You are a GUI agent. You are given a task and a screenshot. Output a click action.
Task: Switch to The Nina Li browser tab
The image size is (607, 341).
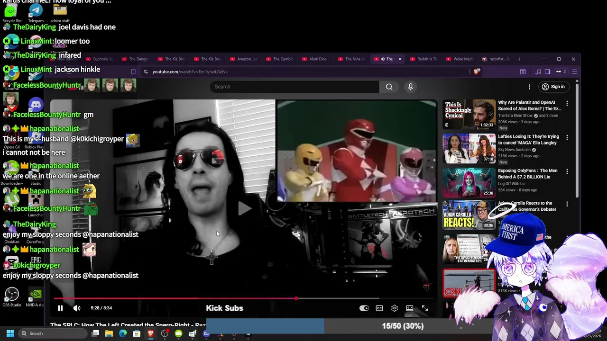[x=351, y=59]
